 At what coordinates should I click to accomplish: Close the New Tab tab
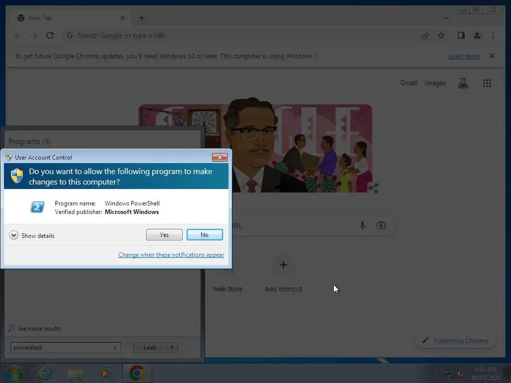tap(123, 18)
